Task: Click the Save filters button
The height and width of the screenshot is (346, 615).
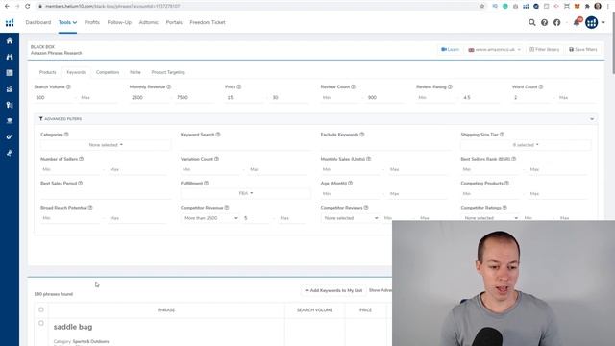Action: [583, 49]
